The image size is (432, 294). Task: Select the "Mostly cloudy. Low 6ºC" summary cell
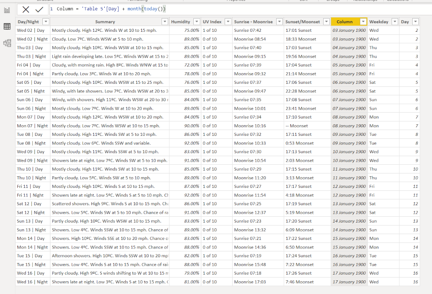click(110, 143)
